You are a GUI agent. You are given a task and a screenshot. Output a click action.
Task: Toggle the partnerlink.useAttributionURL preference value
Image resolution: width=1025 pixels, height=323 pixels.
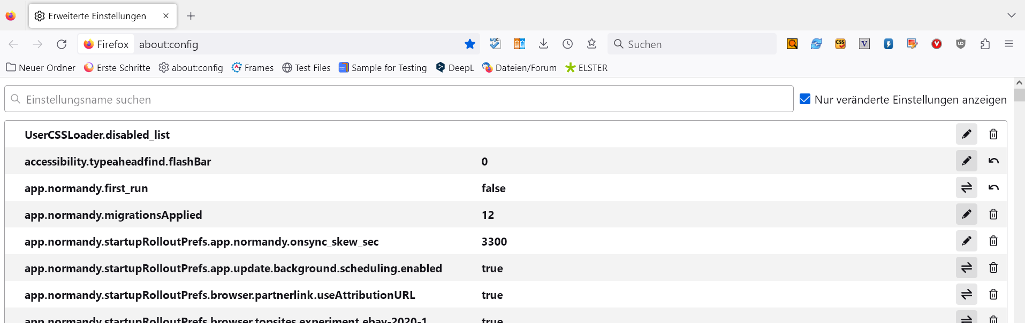tap(966, 295)
